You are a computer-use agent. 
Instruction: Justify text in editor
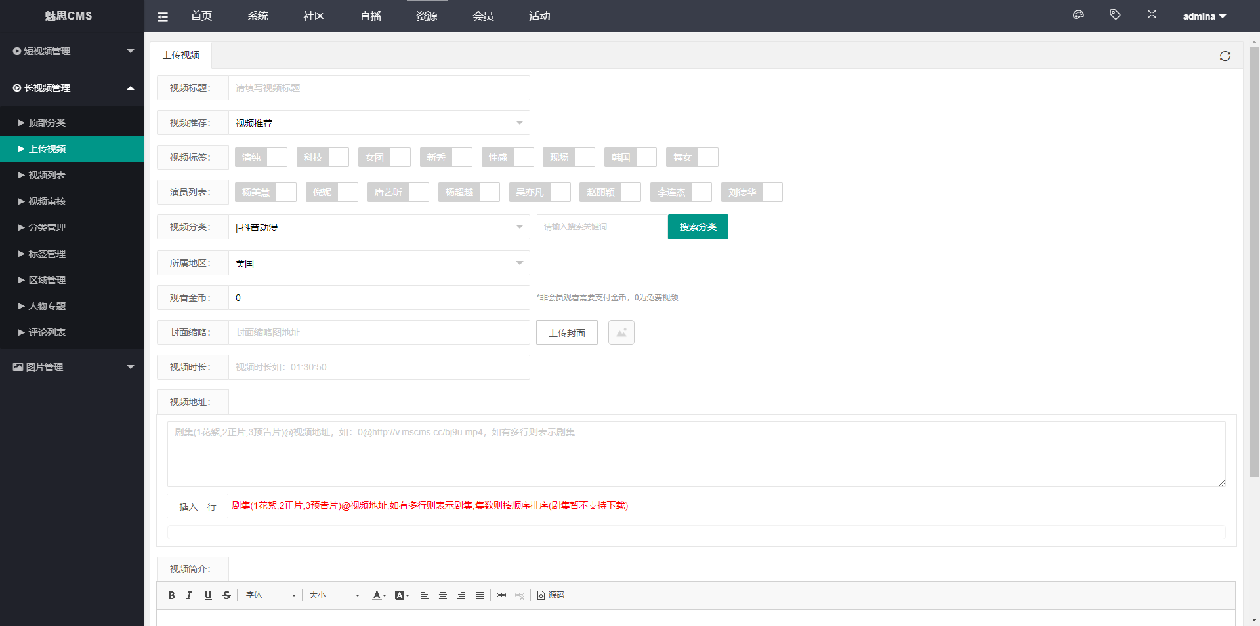point(480,595)
